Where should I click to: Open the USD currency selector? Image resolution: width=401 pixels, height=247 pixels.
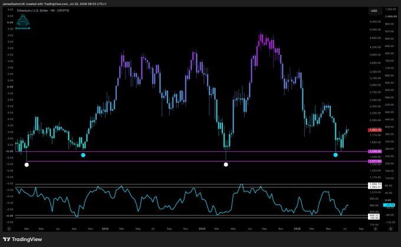(x=374, y=11)
